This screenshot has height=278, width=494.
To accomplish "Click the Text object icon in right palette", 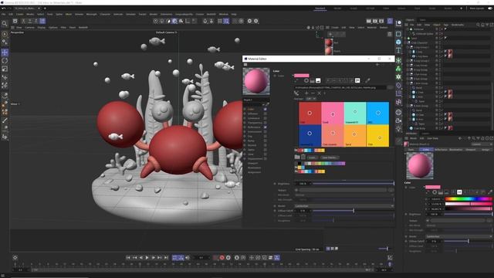I will point(398,50).
